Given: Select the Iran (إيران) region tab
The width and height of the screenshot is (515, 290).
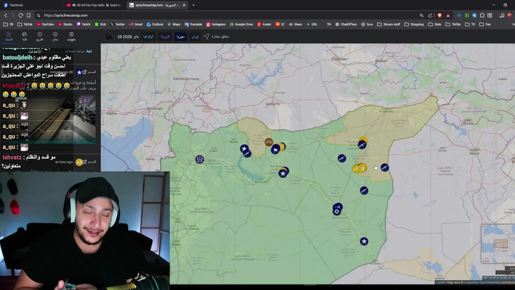Looking at the screenshot, I should click(195, 37).
